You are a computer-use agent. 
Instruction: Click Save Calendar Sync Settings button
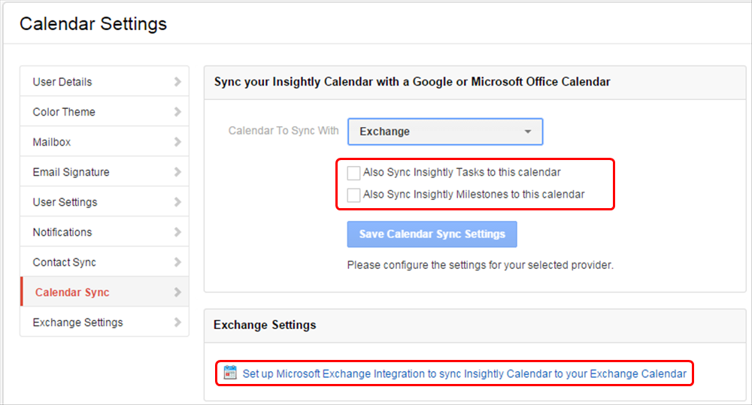432,234
